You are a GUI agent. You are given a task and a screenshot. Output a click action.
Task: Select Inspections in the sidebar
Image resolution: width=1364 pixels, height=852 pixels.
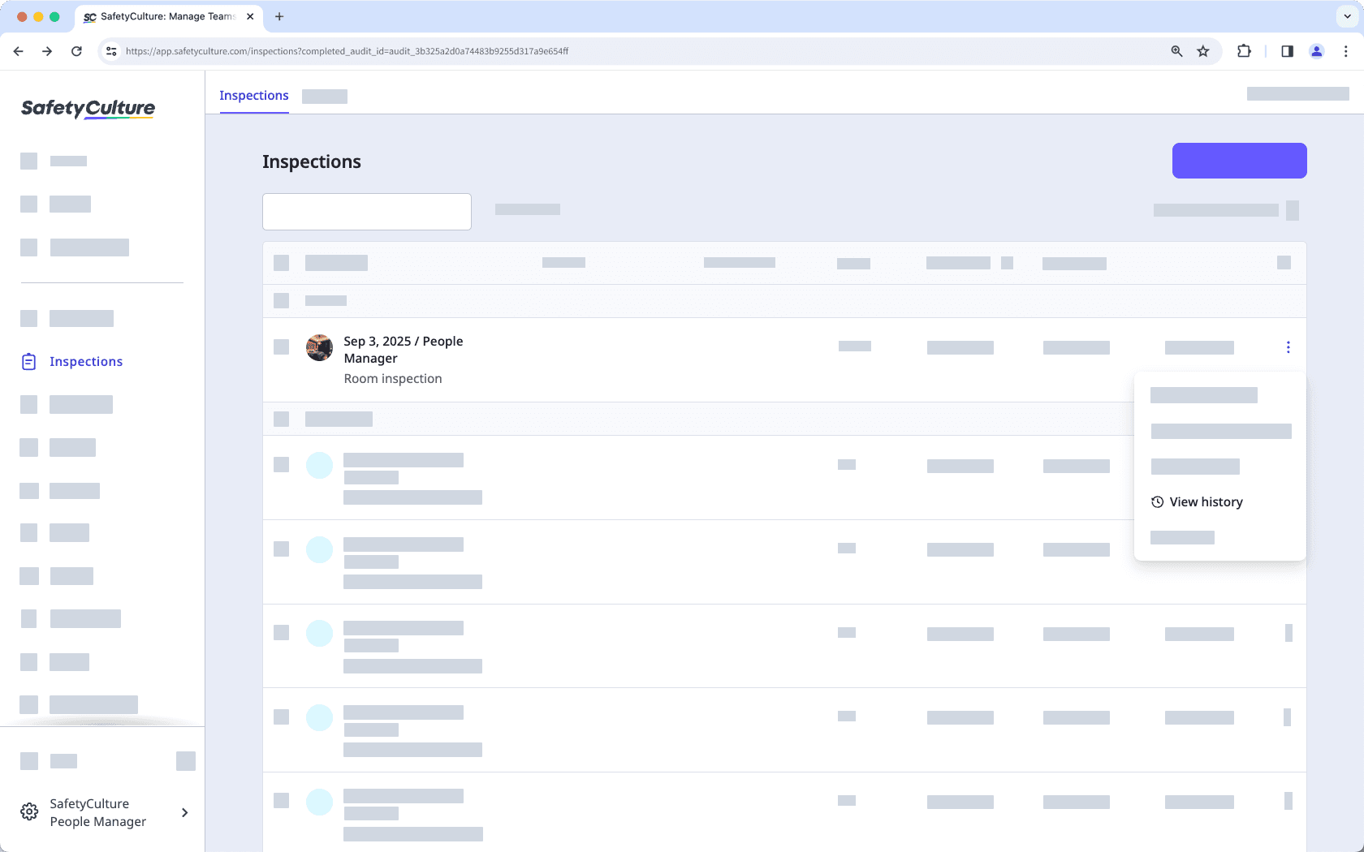85,361
